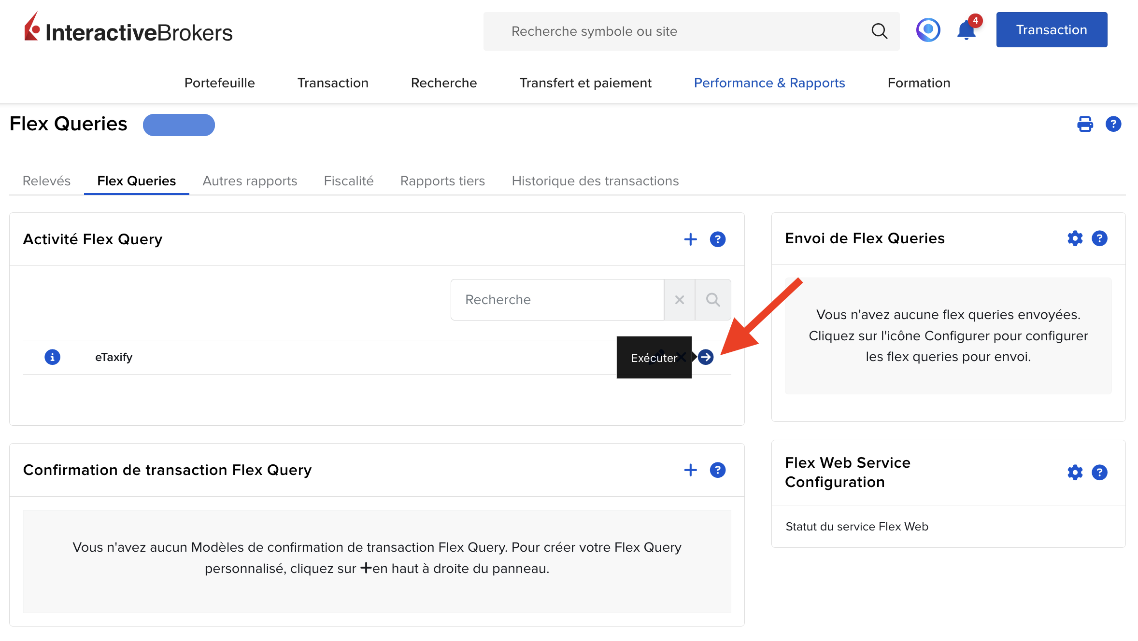Screen dimensions: 1138x641
Task: Run the eTaxify query with arrow icon
Action: coord(706,357)
